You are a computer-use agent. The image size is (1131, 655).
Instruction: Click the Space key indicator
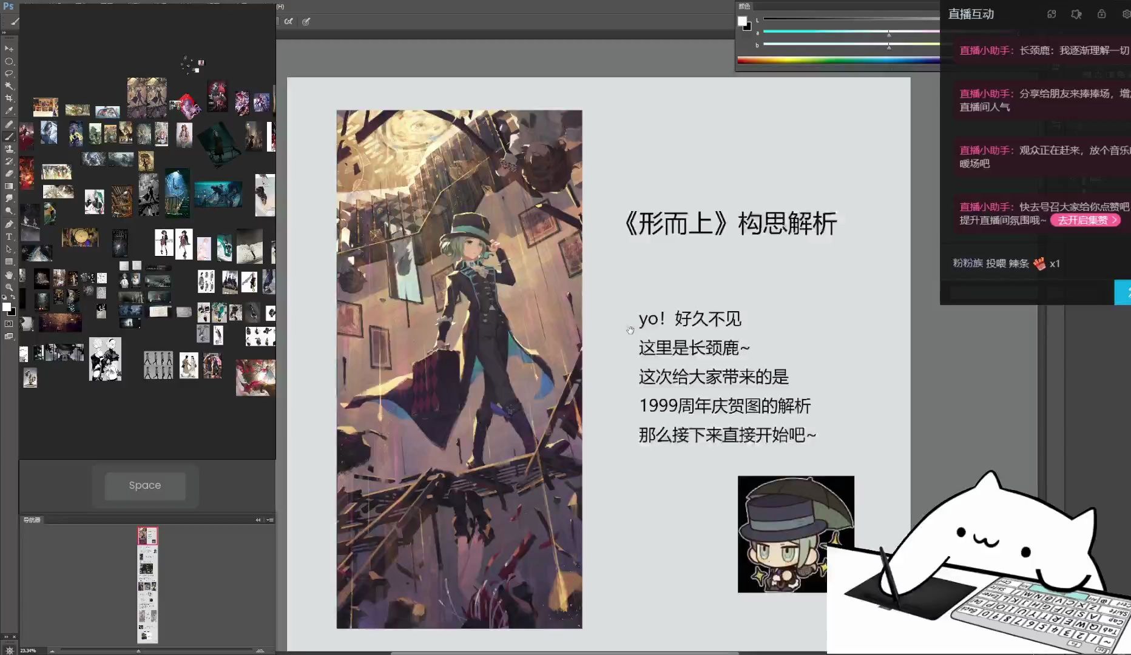point(145,485)
